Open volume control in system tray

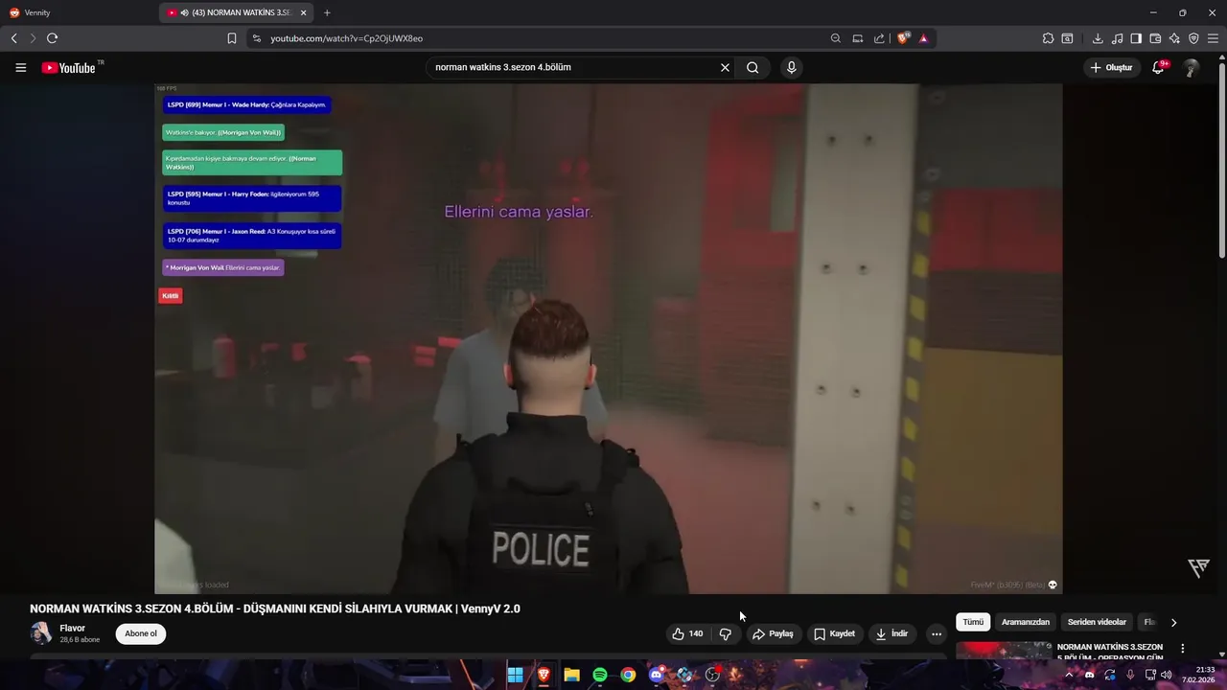pyautogui.click(x=1166, y=675)
